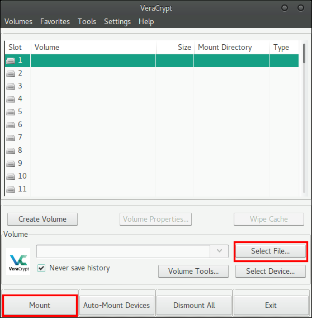Image resolution: width=312 pixels, height=318 pixels.
Task: Click Auto-Mount Devices button
Action: [x=117, y=305]
